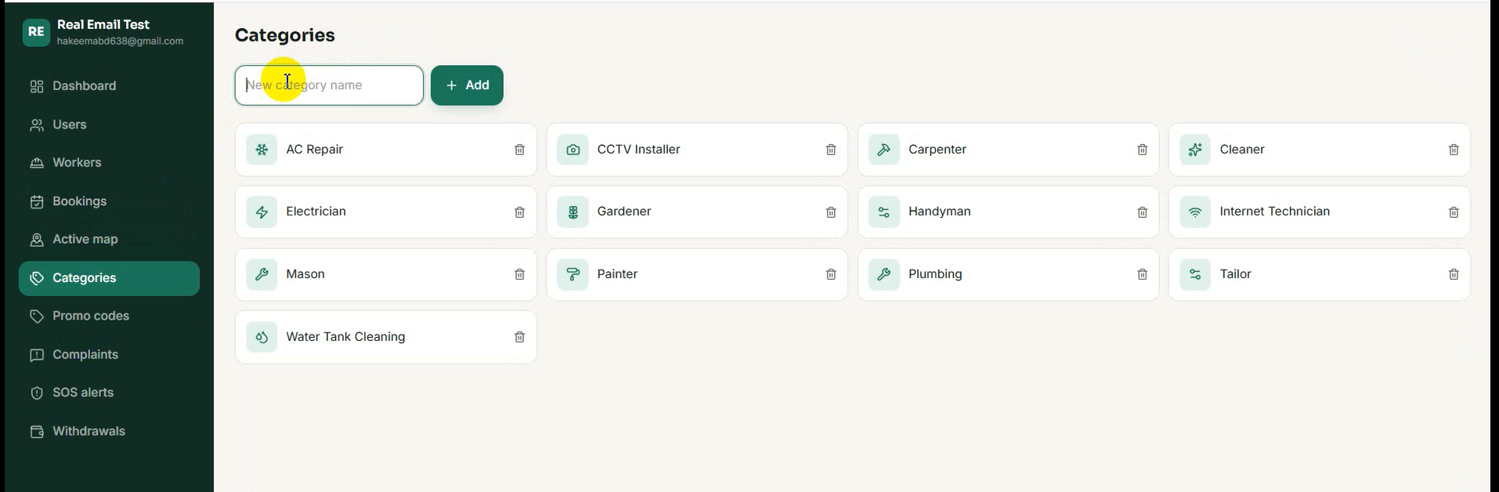Remove the Tailor category
This screenshot has height=492, width=1499.
pyautogui.click(x=1454, y=274)
